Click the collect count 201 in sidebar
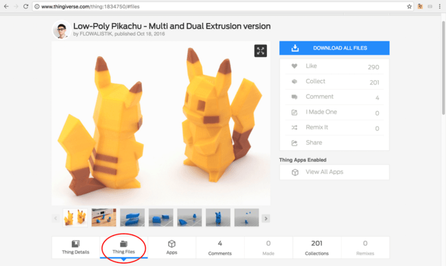The width and height of the screenshot is (446, 266). [x=374, y=83]
